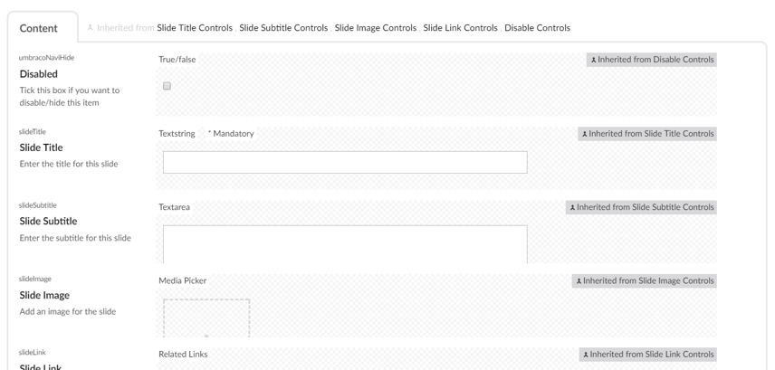Click the Media Picker dashed image box

point(206,318)
